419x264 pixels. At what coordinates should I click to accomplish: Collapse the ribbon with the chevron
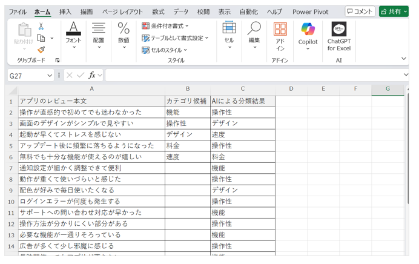point(404,59)
